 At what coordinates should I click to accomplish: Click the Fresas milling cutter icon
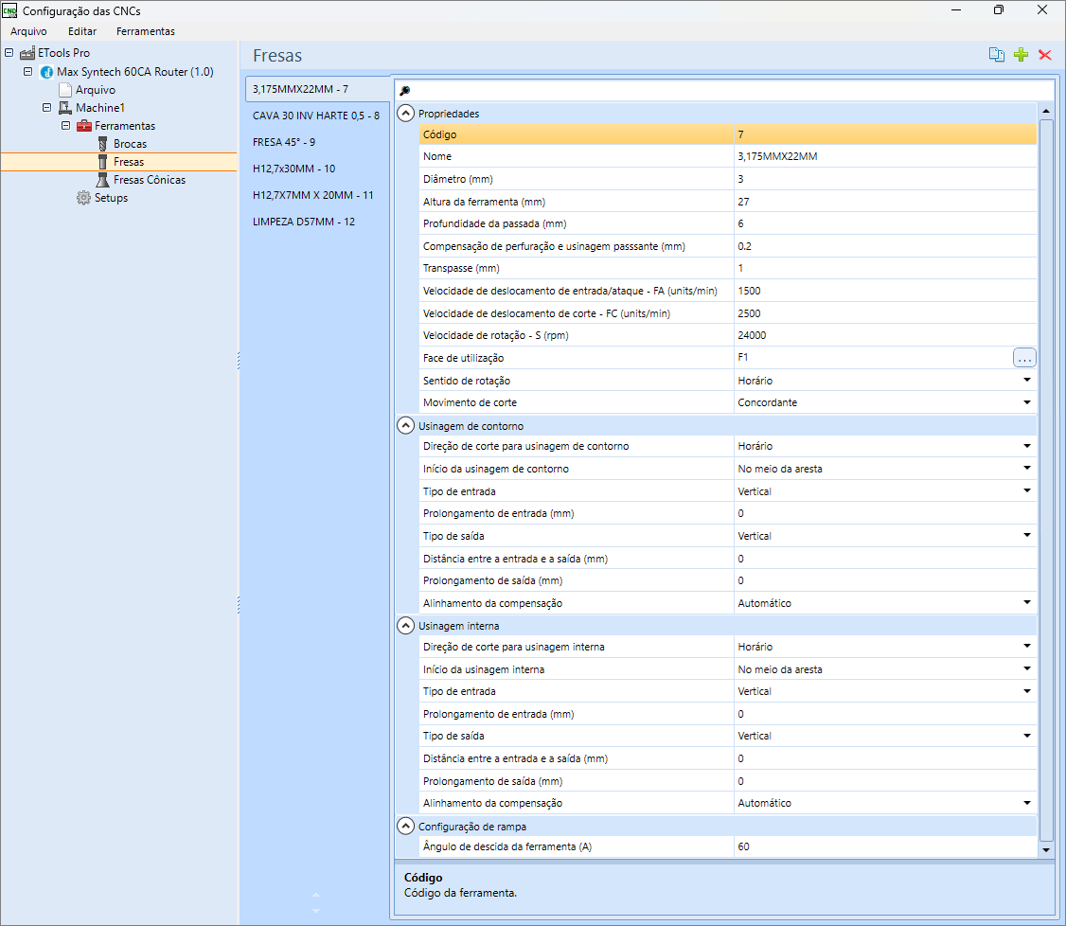coord(102,162)
